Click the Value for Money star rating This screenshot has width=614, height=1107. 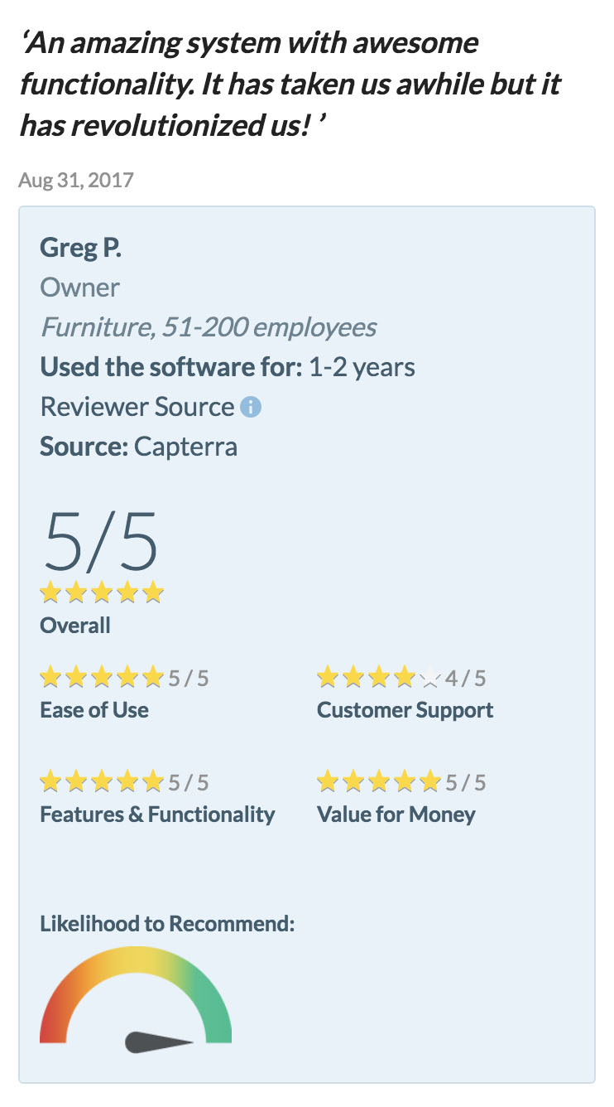coord(379,781)
